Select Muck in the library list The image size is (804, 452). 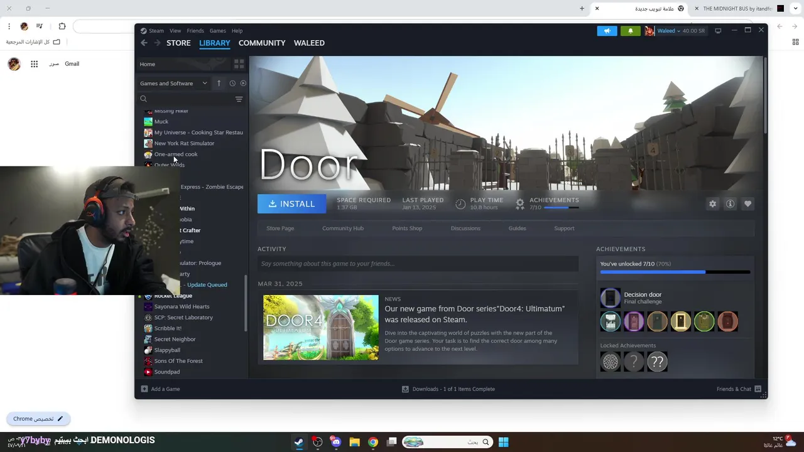[x=161, y=122]
